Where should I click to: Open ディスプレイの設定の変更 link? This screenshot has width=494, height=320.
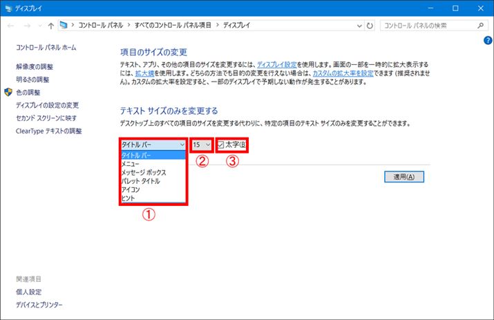pyautogui.click(x=47, y=105)
